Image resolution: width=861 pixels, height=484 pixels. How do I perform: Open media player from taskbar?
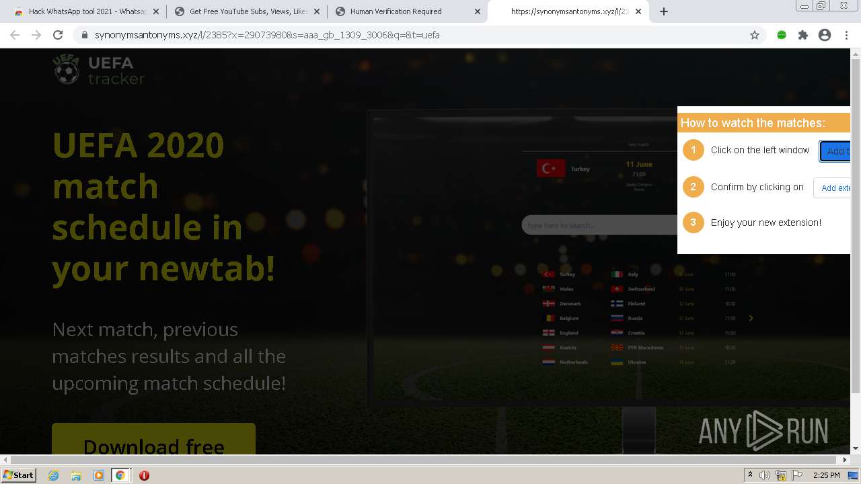[x=98, y=475]
